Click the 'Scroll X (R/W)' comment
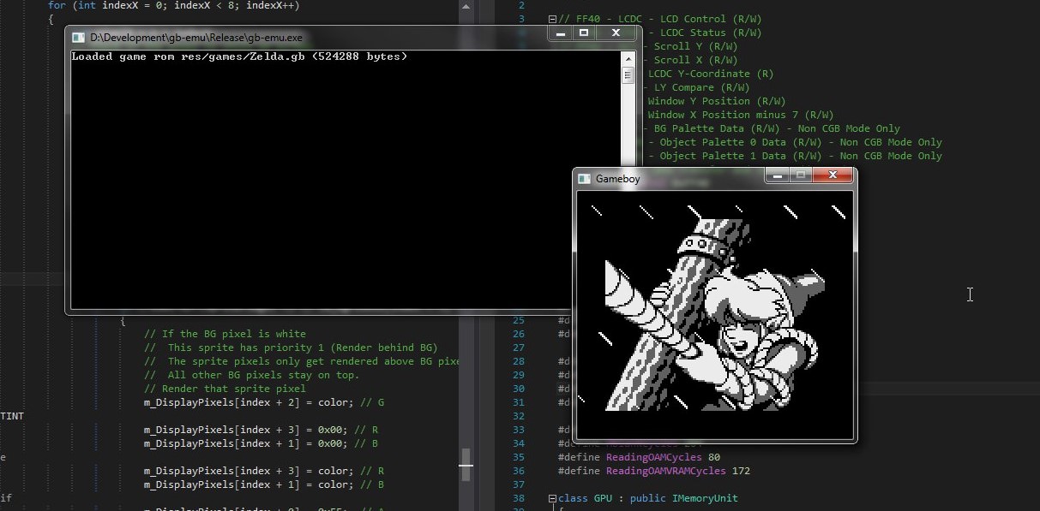The width and height of the screenshot is (1040, 511). (x=695, y=60)
